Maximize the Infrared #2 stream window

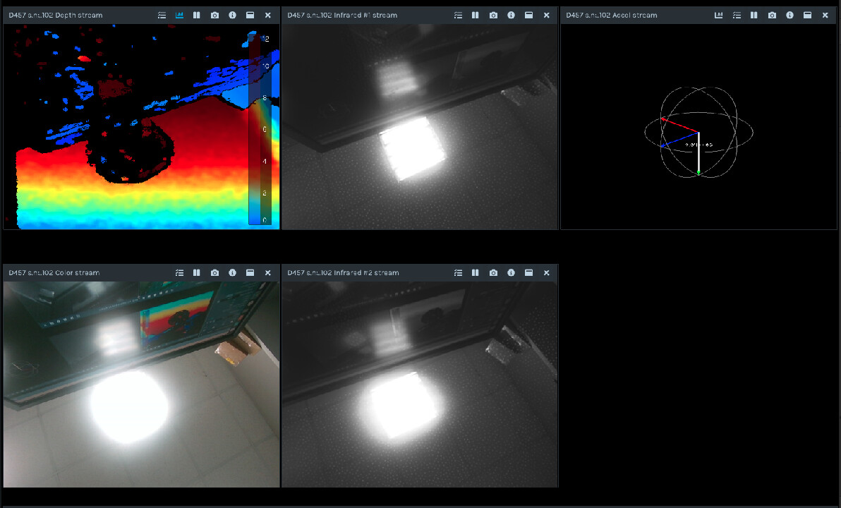(529, 272)
